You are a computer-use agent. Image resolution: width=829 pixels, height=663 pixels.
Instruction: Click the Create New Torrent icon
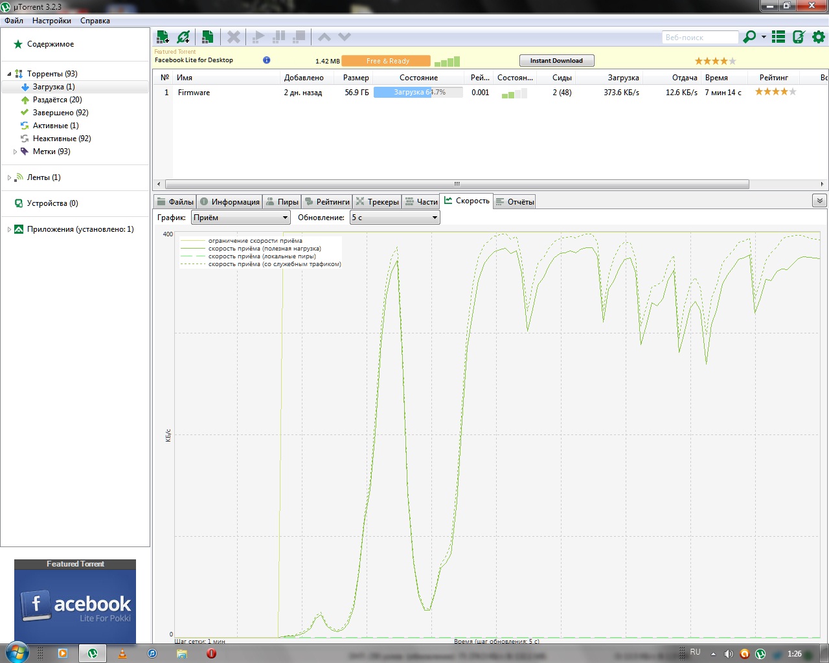207,37
